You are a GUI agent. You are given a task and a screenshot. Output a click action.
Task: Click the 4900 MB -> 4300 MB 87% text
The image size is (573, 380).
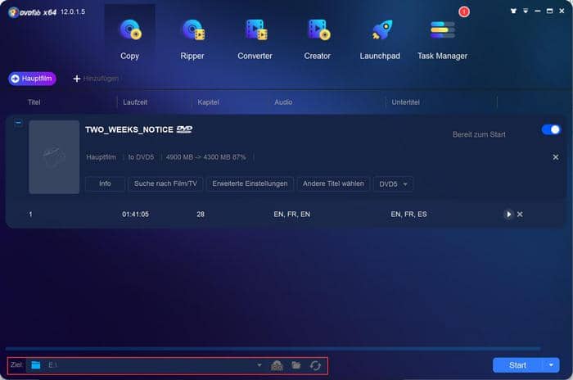pos(205,157)
